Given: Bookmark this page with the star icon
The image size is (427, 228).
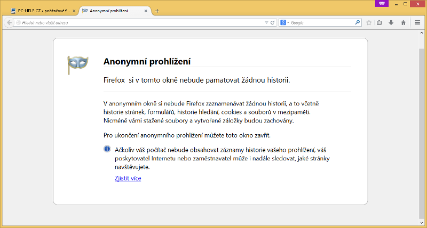Looking at the screenshot, I should pyautogui.click(x=369, y=23).
